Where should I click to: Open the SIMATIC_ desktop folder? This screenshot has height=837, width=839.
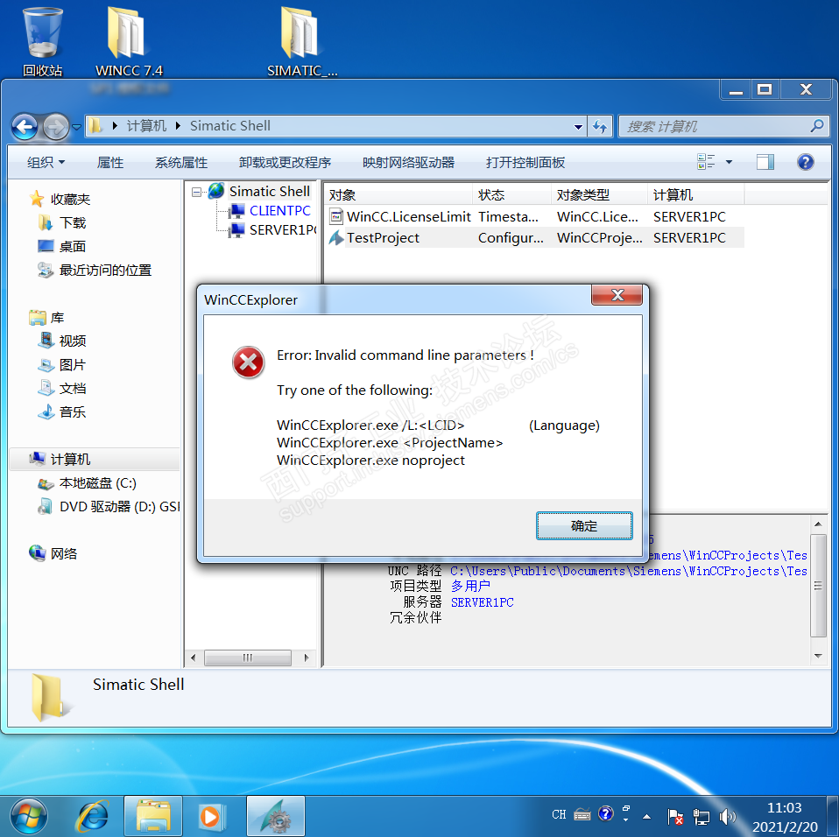(x=302, y=42)
